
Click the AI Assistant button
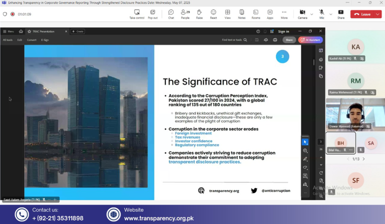pos(310,40)
